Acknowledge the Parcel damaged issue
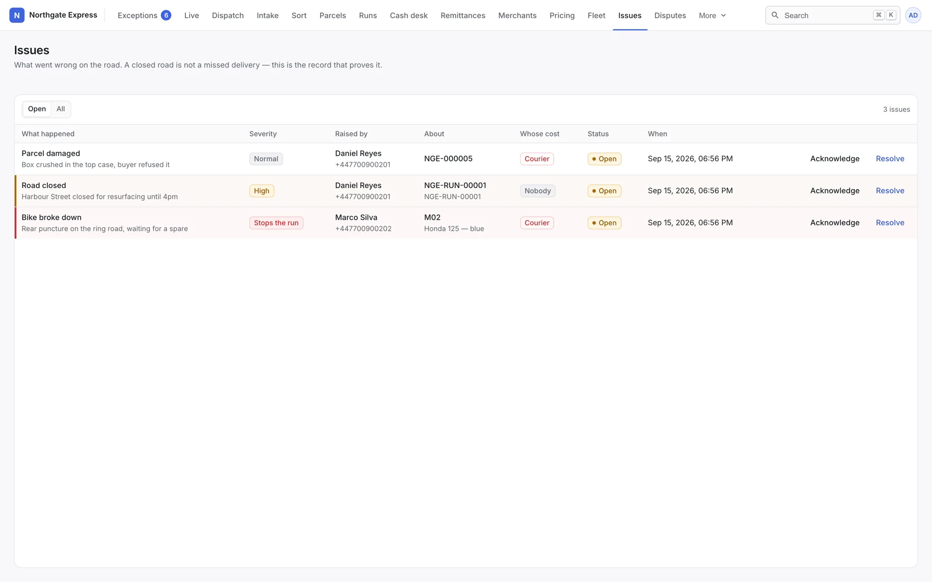932x582 pixels. tap(835, 159)
